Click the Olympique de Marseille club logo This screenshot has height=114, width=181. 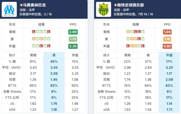[x=10, y=10]
